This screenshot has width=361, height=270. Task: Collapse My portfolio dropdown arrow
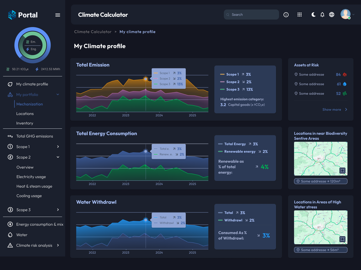(x=58, y=94)
